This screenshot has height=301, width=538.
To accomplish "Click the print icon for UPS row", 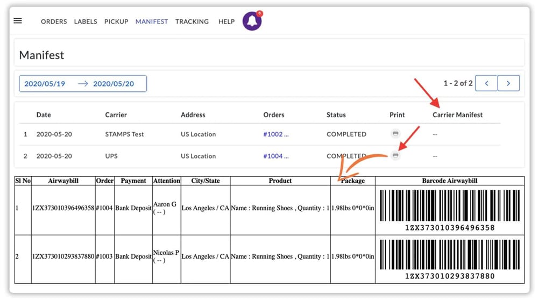I will tap(395, 155).
